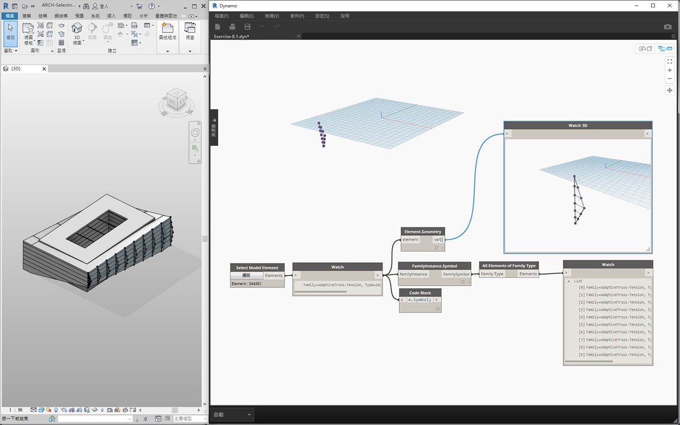This screenshot has height=425, width=680.
Task: Select list item [9] in the Watch node
Action: coord(614,355)
